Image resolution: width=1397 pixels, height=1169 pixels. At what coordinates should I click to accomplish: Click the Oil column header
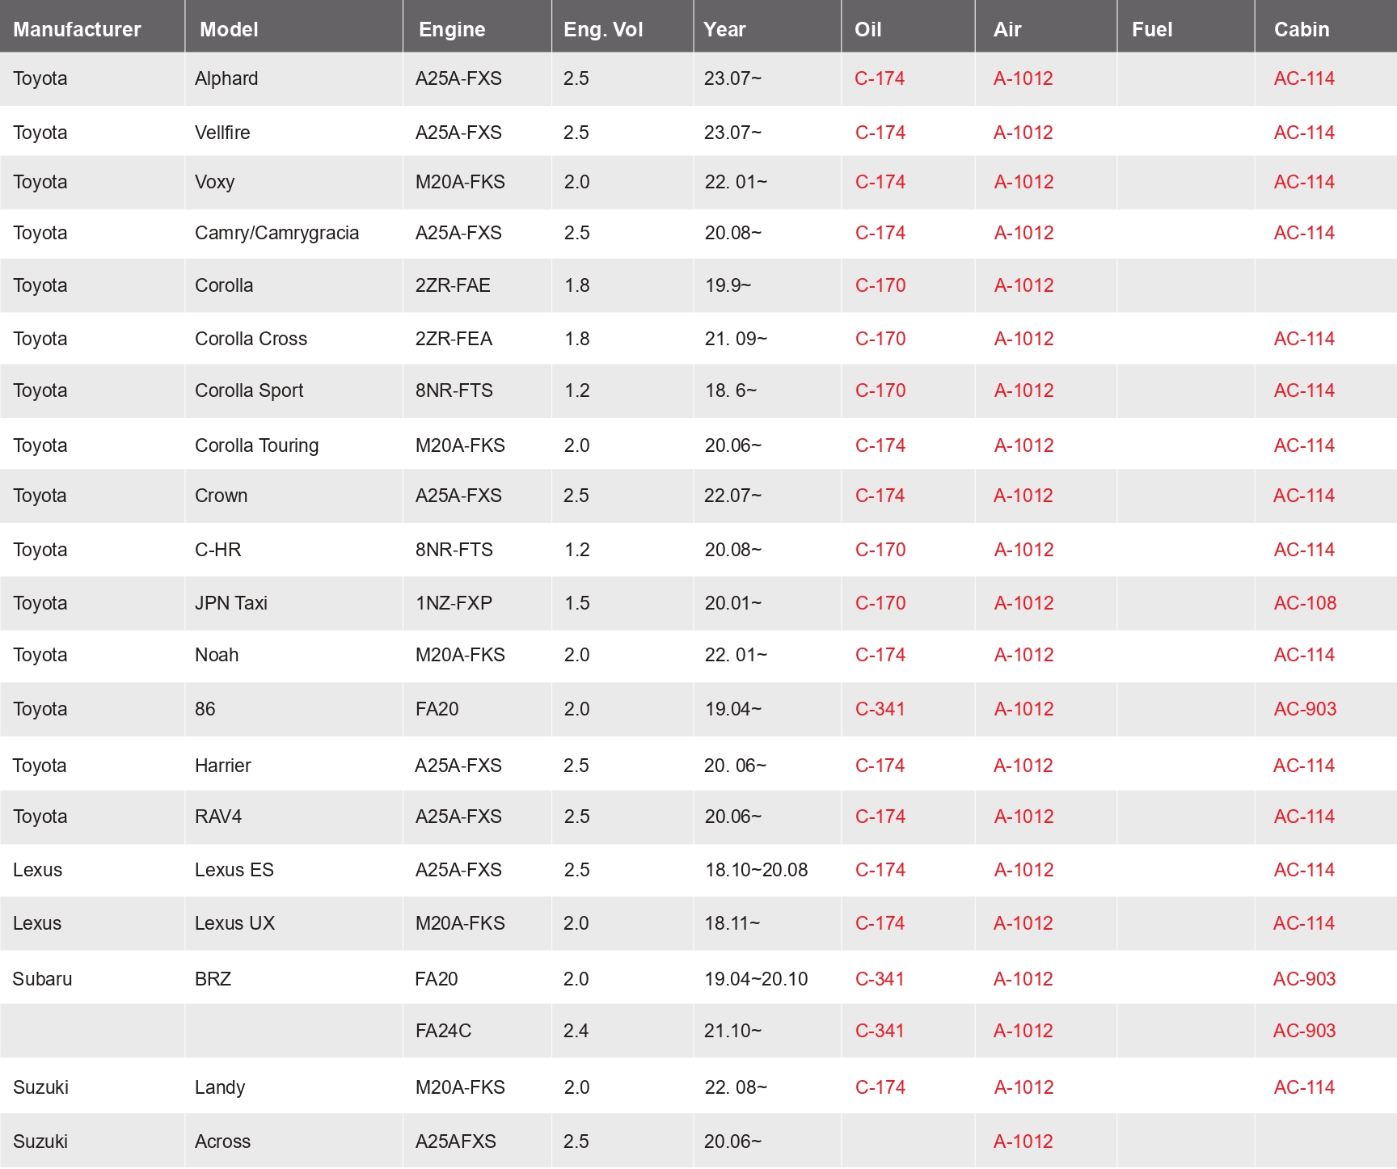click(867, 30)
